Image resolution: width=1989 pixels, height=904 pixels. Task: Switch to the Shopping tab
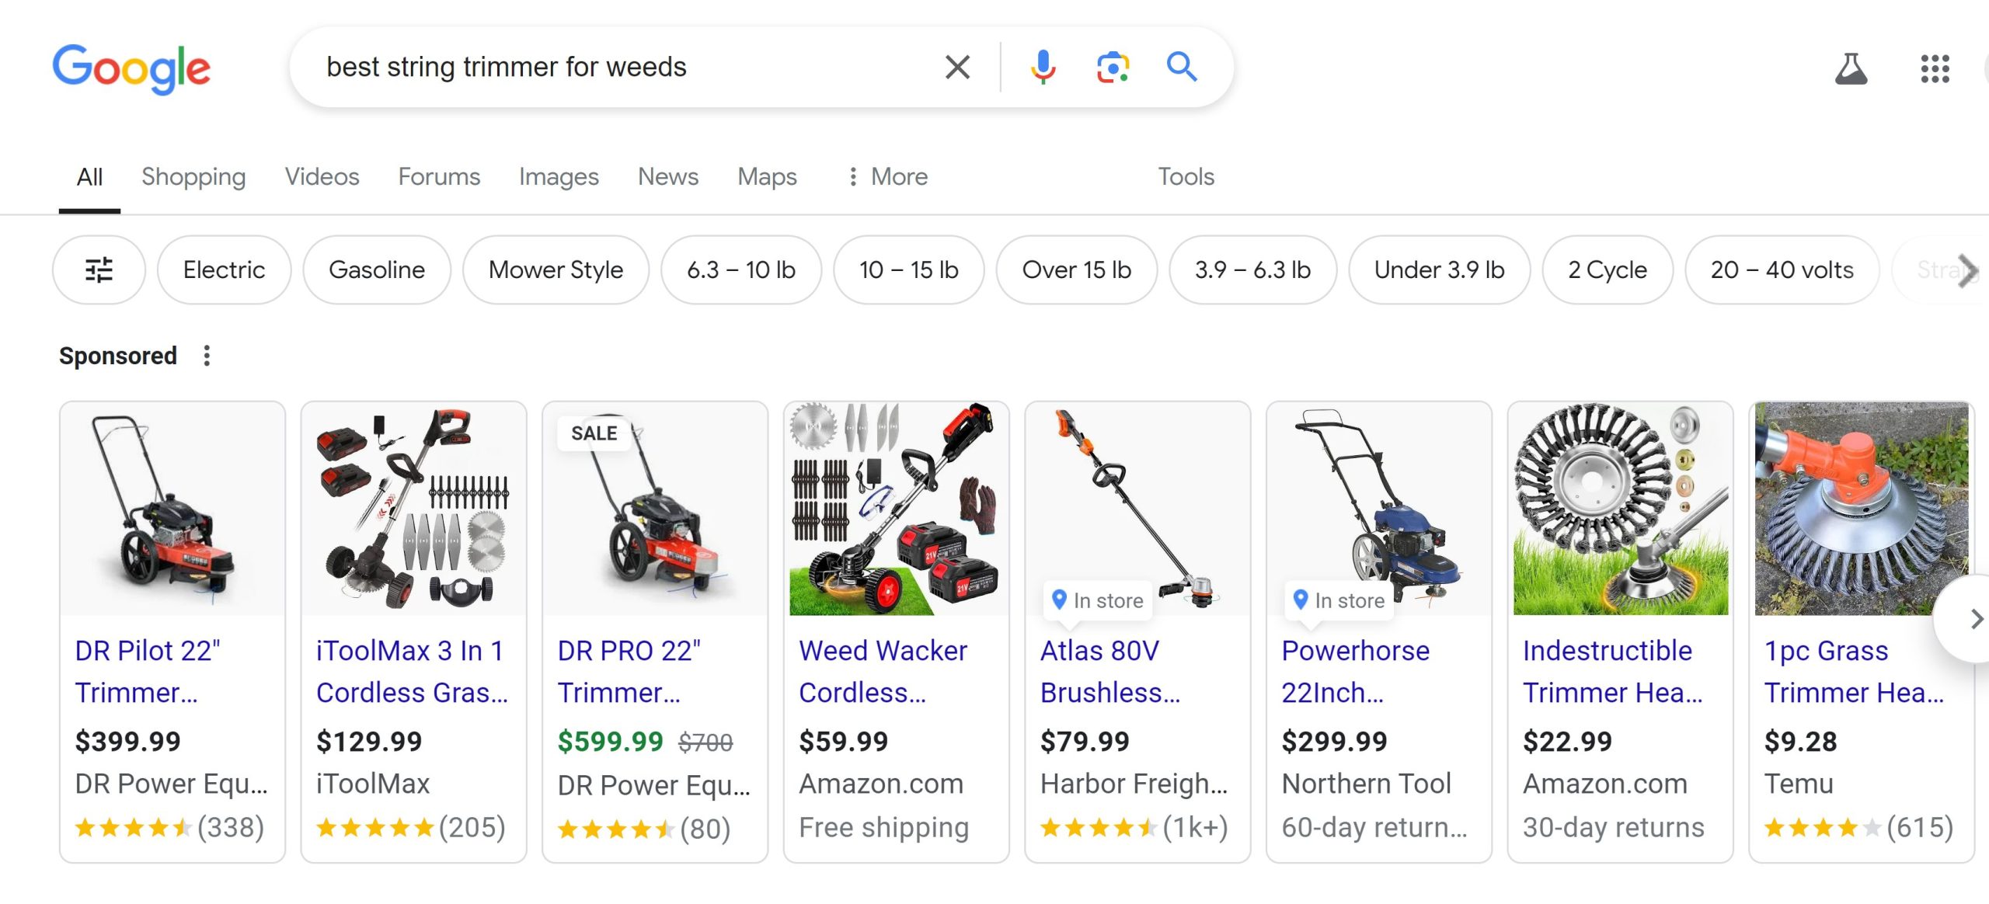pyautogui.click(x=193, y=177)
